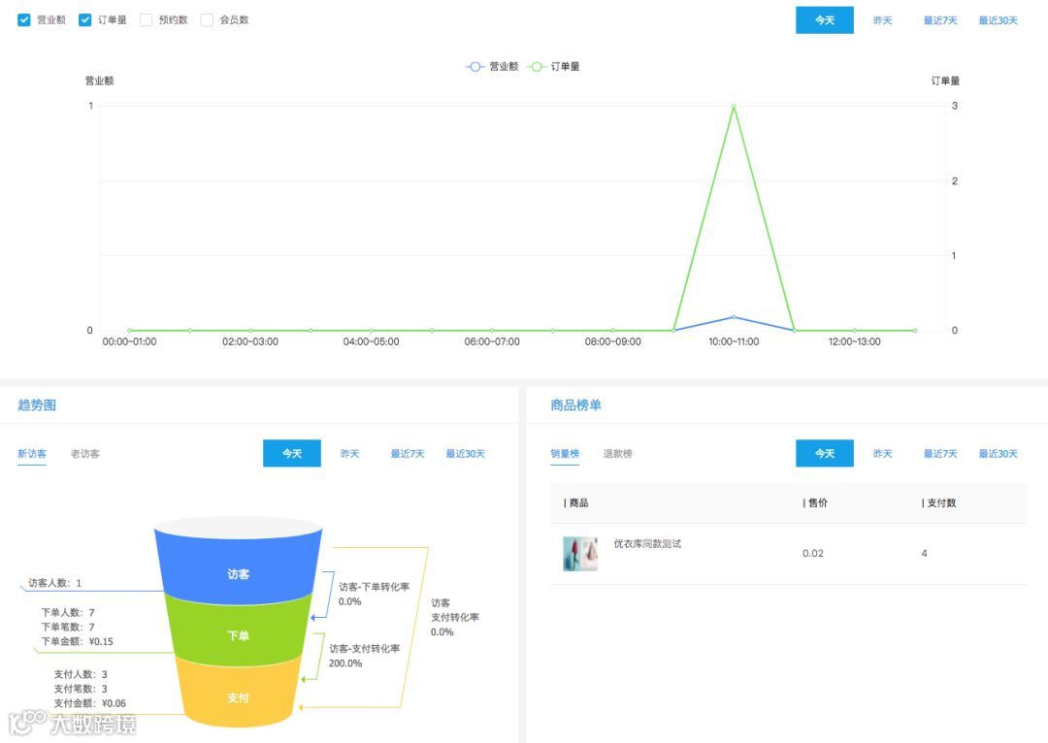Switch to the 老访客 tab
Image resolution: width=1048 pixels, height=743 pixels.
pos(84,454)
